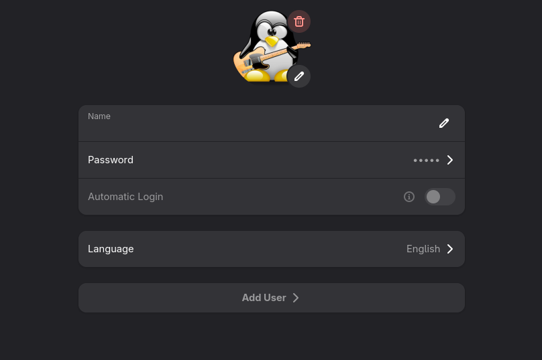Viewport: 542px width, 360px height.
Task: Click the "Automatic Login" label text
Action: tap(125, 197)
